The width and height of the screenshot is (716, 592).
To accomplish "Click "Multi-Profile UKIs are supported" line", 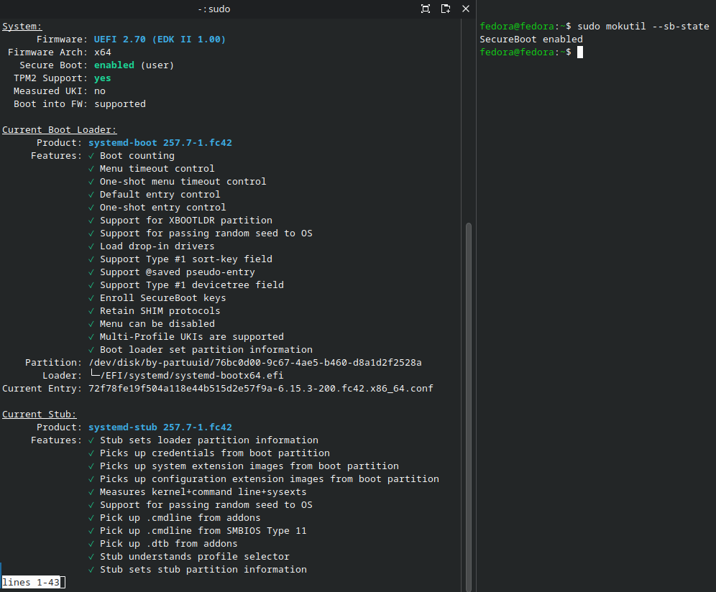I will (192, 337).
